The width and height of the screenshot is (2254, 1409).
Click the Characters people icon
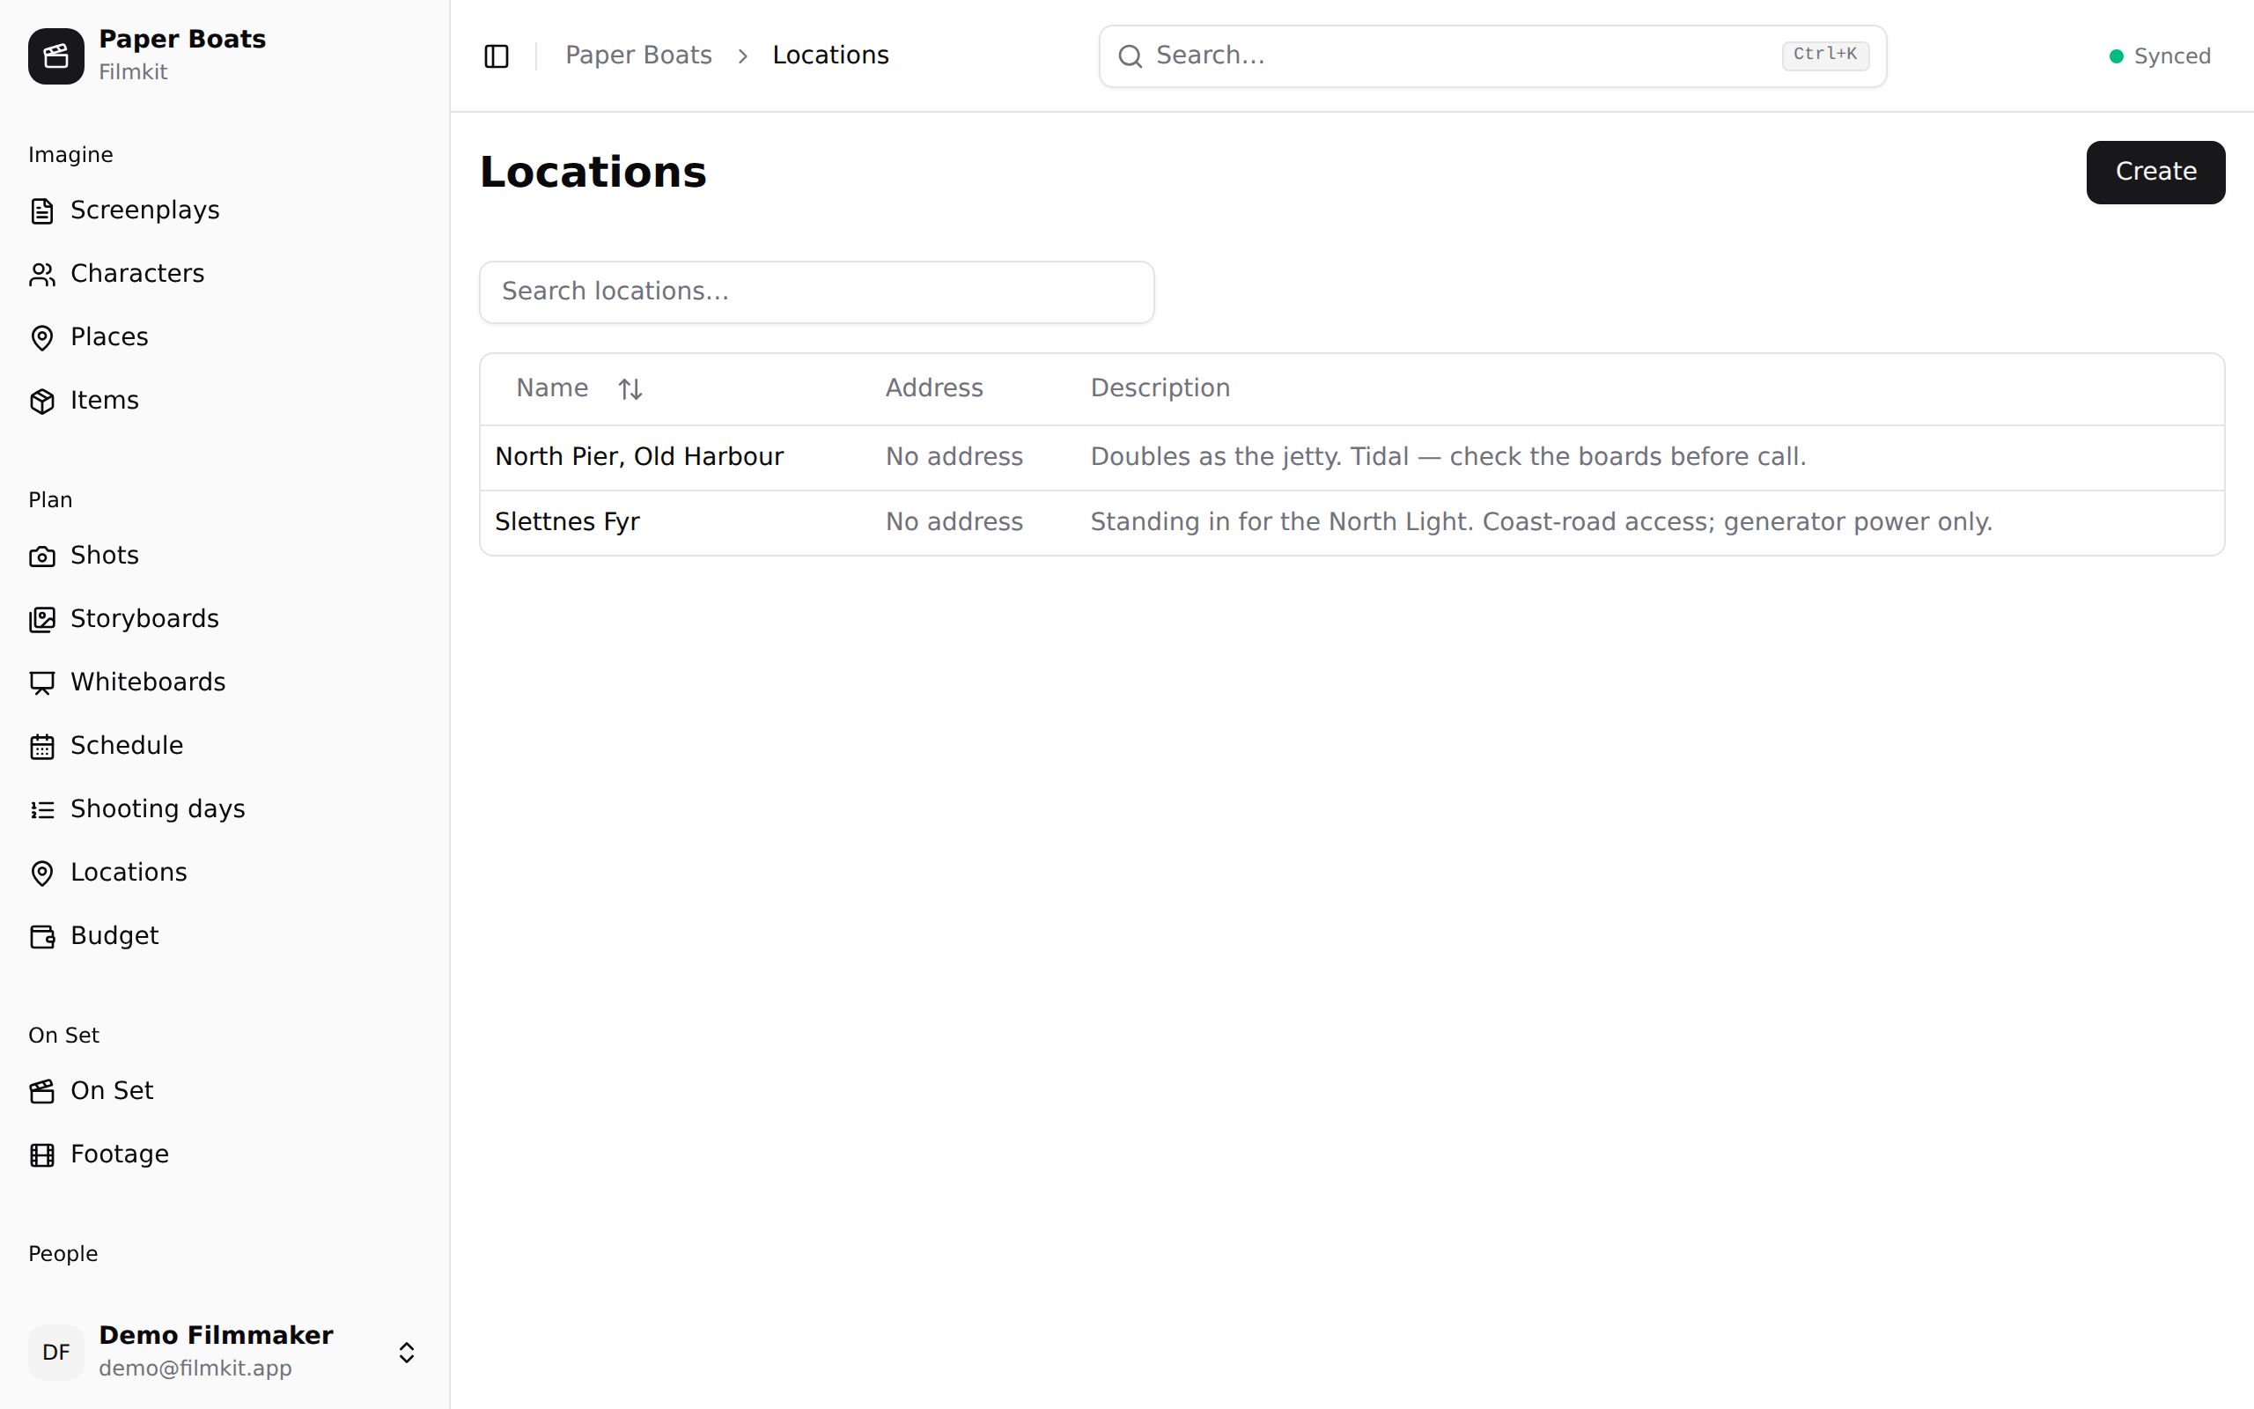point(42,274)
